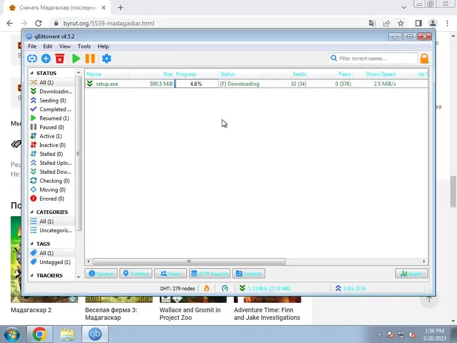This screenshot has width=457, height=343.
Task: Filter by Stalled Uploading status
Action: pyautogui.click(x=52, y=163)
